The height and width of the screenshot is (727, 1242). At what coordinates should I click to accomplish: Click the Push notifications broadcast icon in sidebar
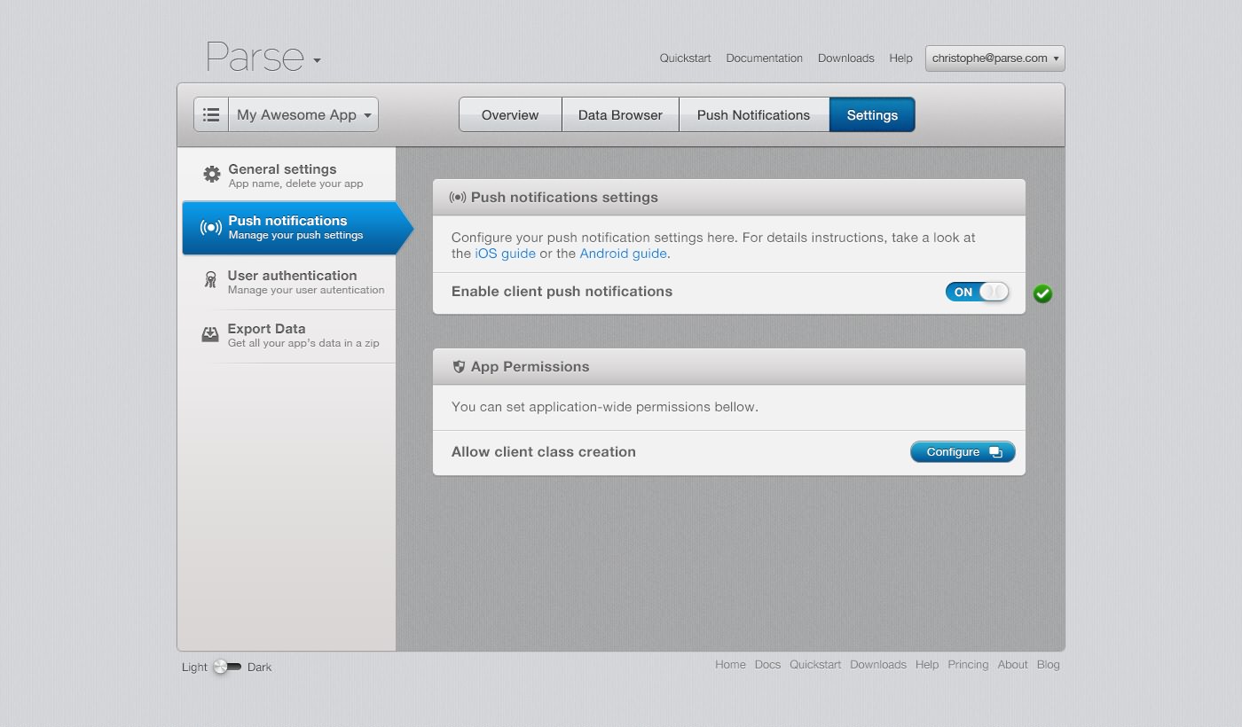tap(210, 228)
